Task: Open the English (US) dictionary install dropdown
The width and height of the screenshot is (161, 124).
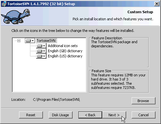Action: pyautogui.click(x=41, y=56)
